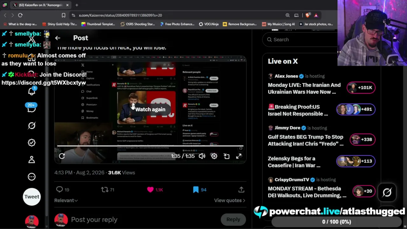The image size is (407, 229).
Task: Click Watch again on the video
Action: click(150, 109)
